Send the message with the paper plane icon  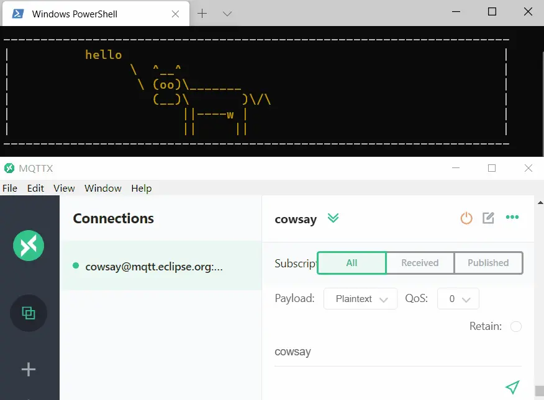coord(512,387)
